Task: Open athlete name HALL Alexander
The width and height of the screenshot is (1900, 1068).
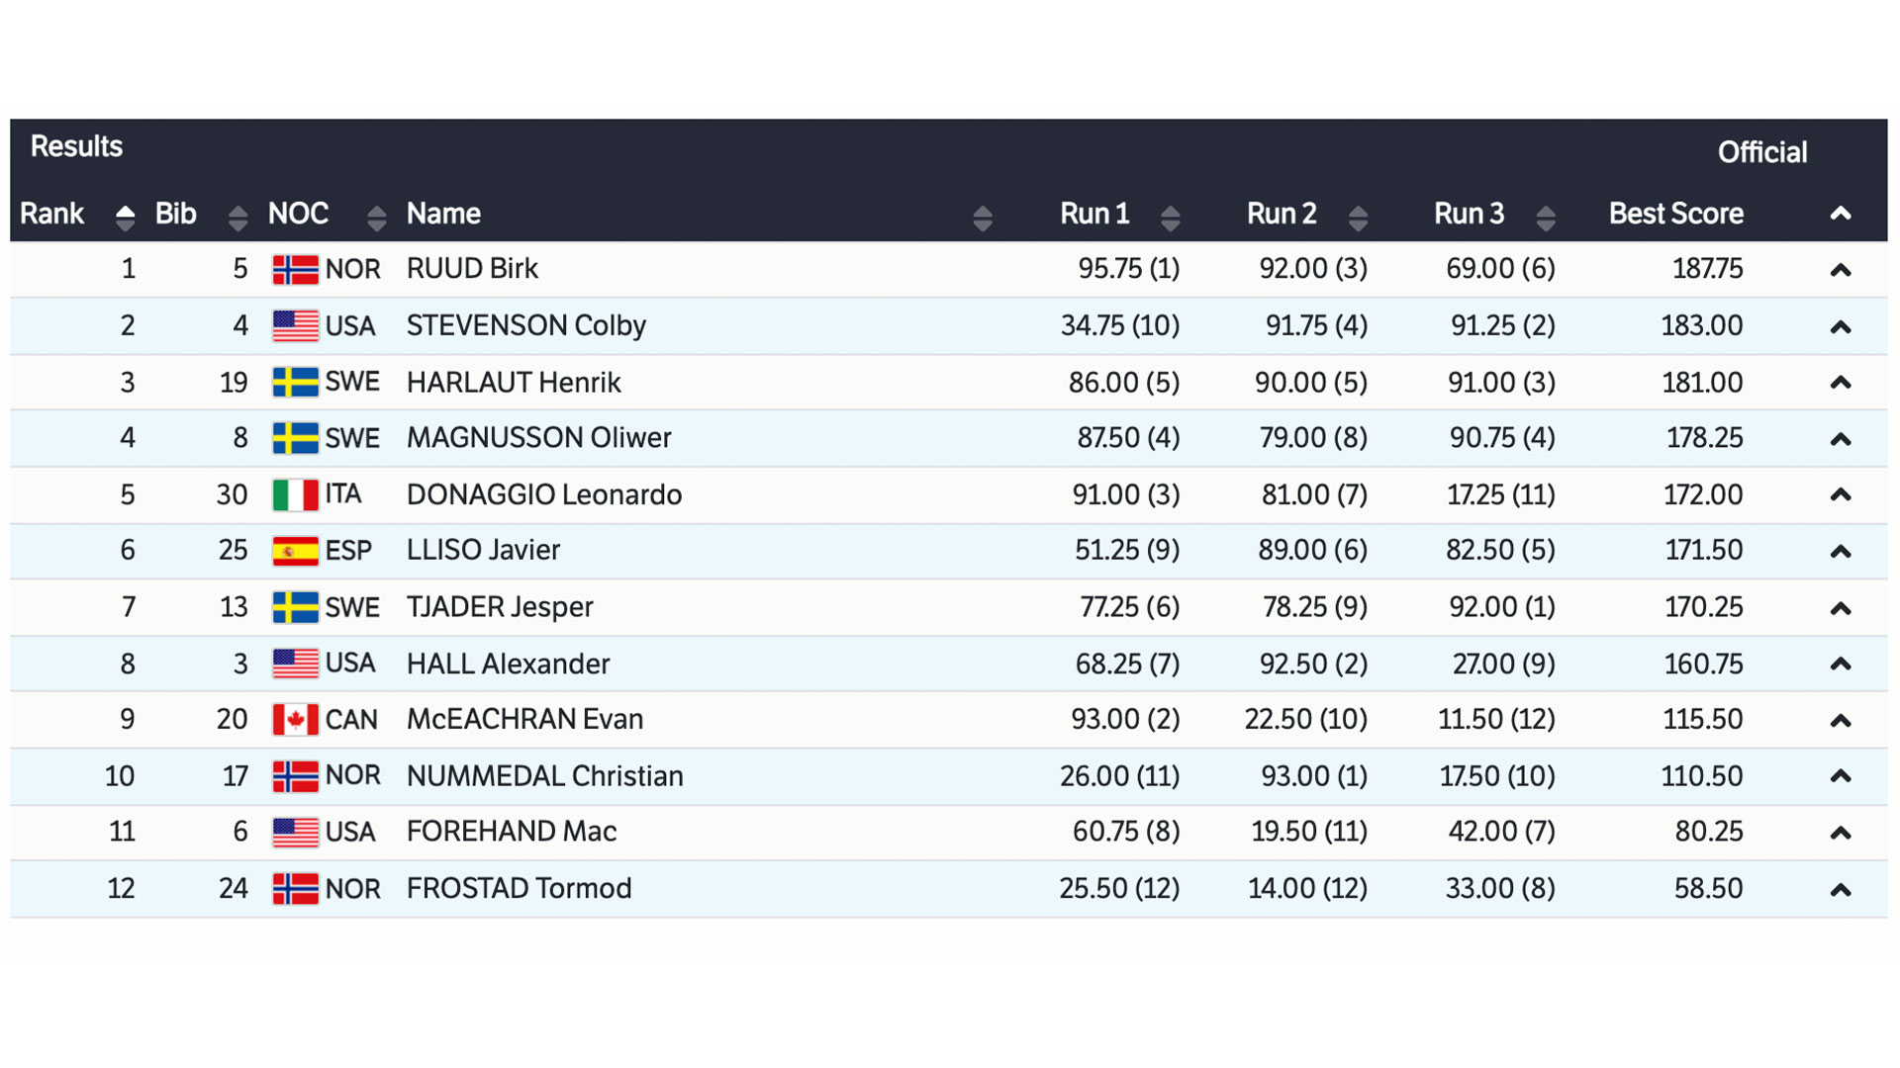Action: 508,664
